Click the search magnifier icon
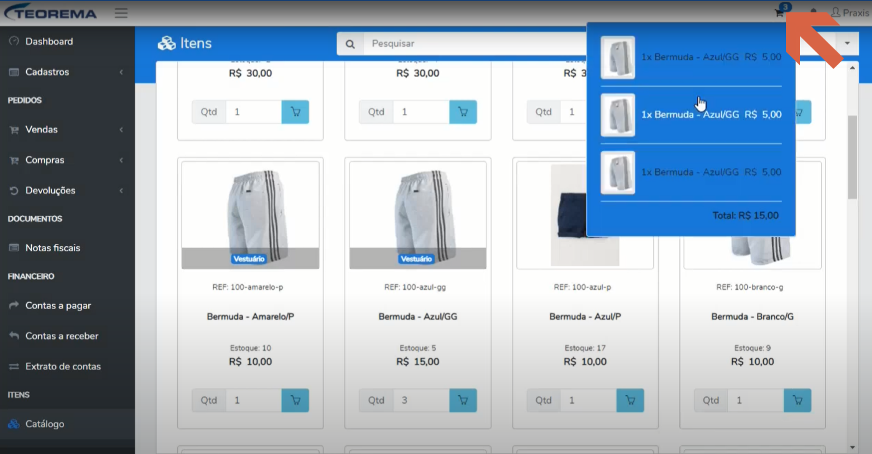 (x=350, y=44)
